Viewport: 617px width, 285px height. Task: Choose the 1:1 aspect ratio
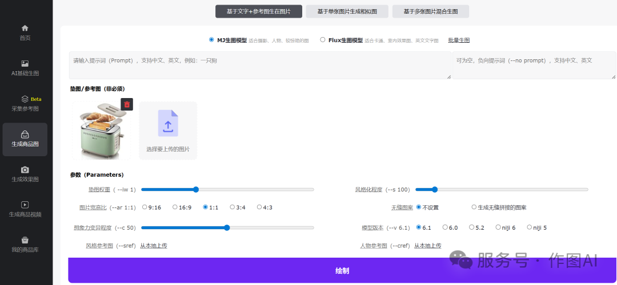[x=206, y=207]
